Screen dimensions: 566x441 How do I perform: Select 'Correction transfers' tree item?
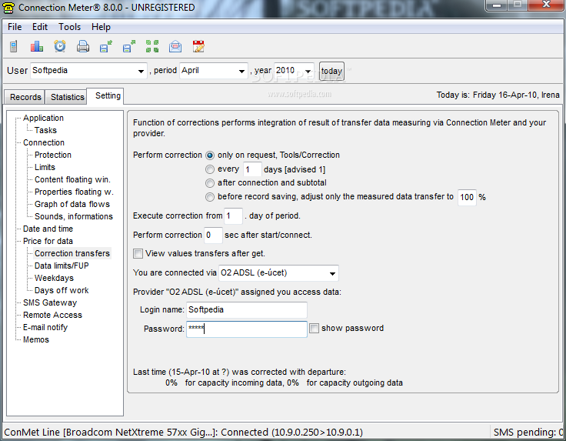coord(72,253)
